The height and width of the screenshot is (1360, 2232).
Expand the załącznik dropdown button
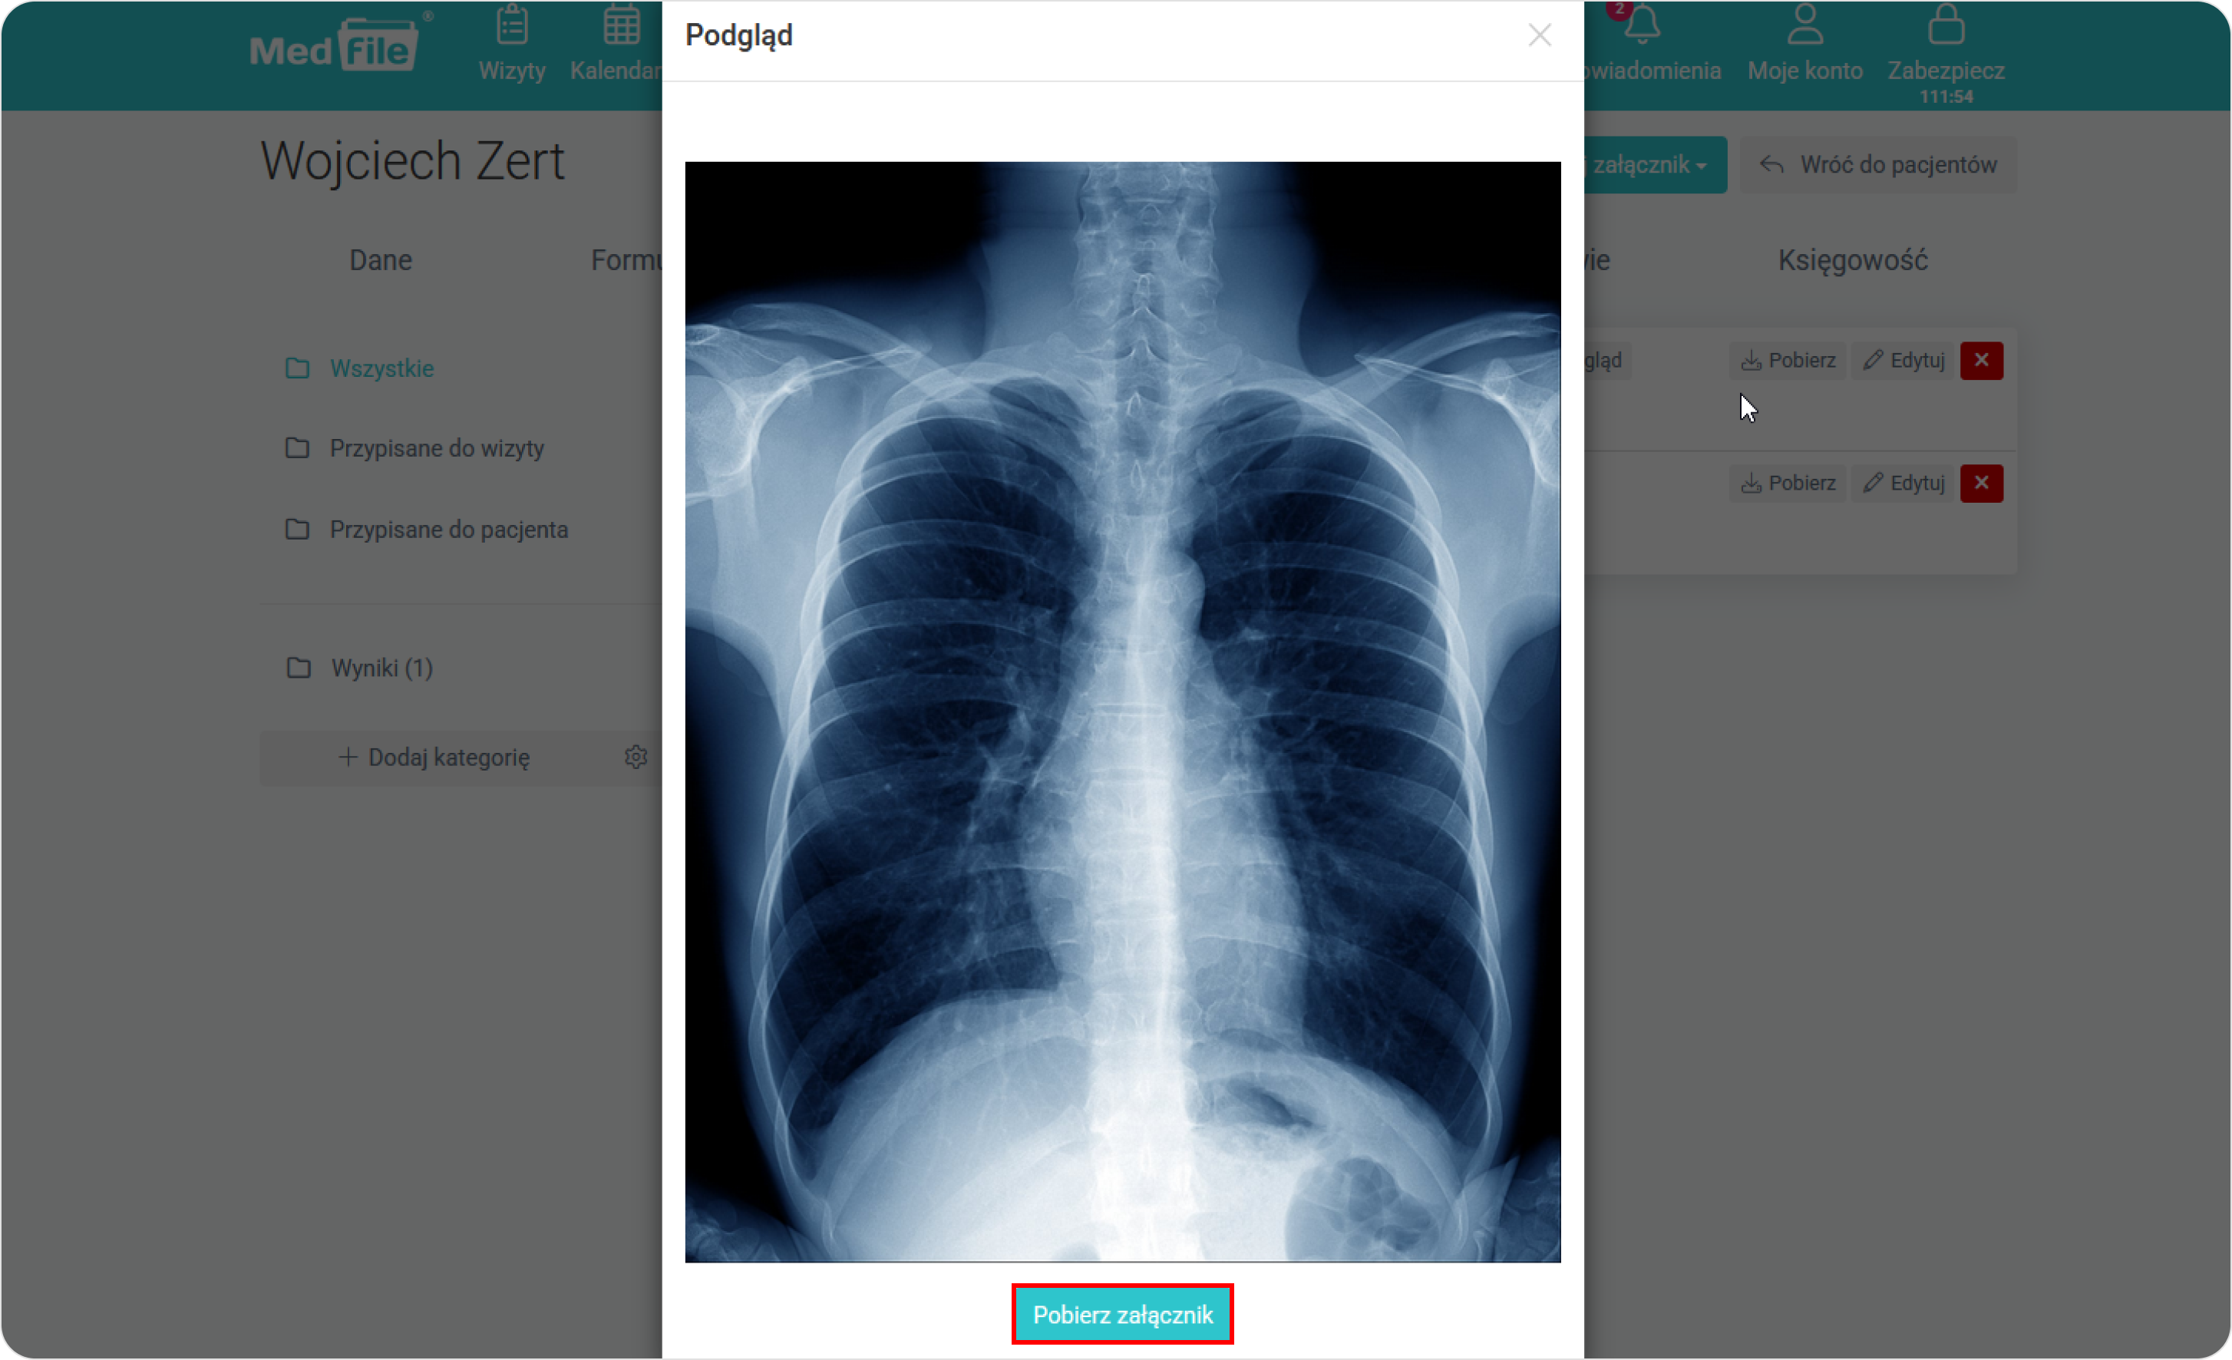pyautogui.click(x=1654, y=165)
